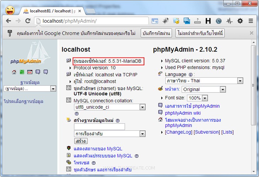Open แสดงตัวแปรระบบของ MySQL variables link

103,156
